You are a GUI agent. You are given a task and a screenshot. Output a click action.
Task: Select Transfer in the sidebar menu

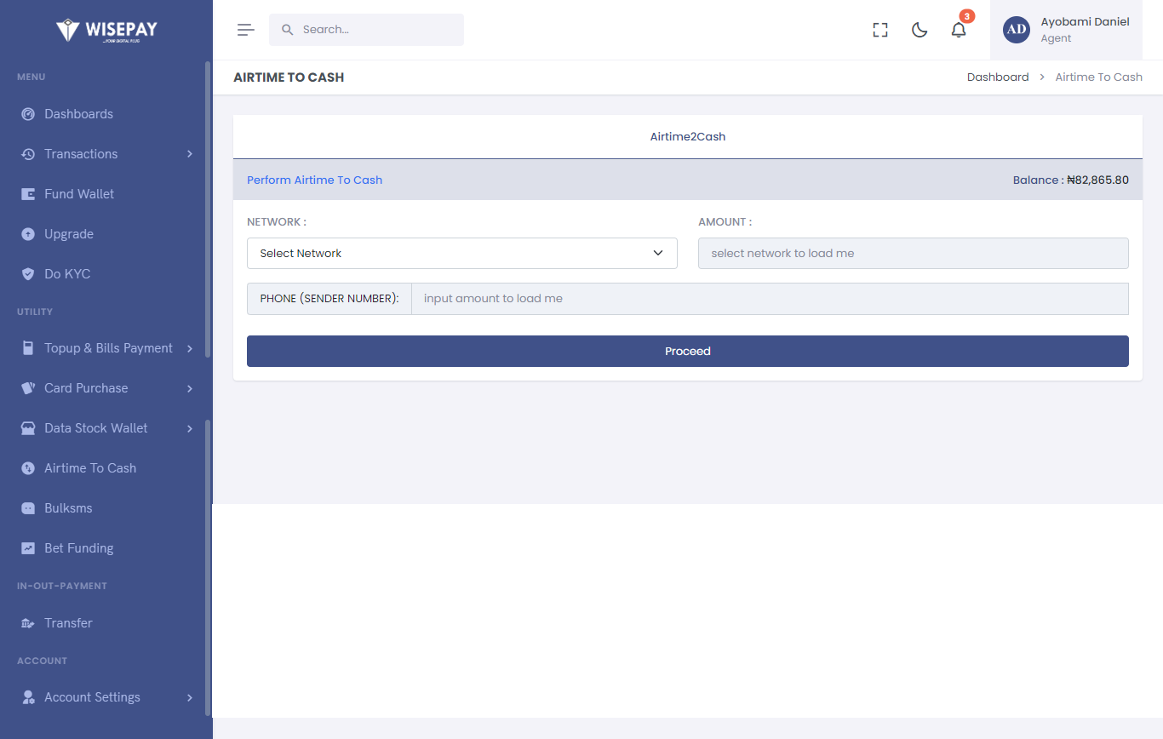(x=68, y=623)
